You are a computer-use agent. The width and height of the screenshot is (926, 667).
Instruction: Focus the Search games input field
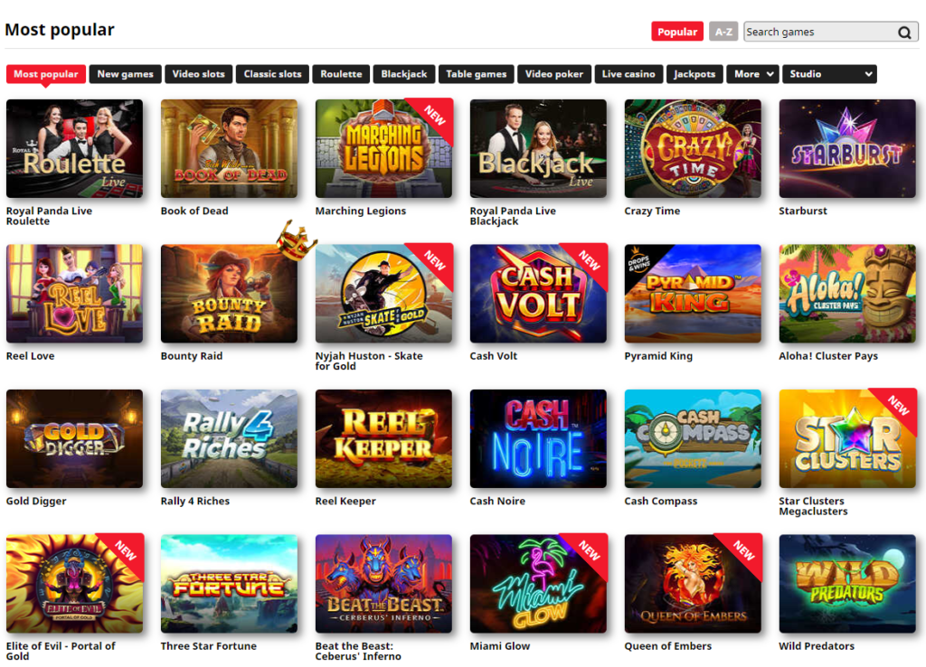(x=821, y=32)
